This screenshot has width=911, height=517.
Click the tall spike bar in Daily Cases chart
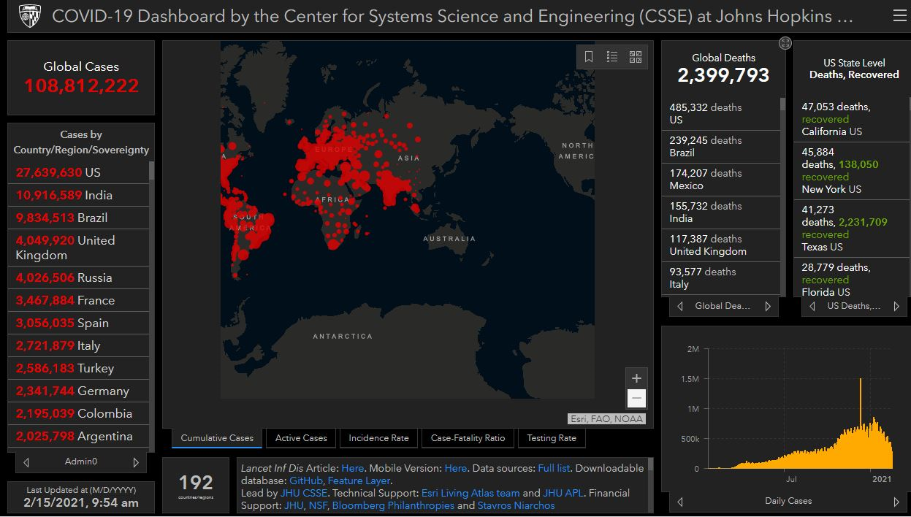tap(861, 423)
